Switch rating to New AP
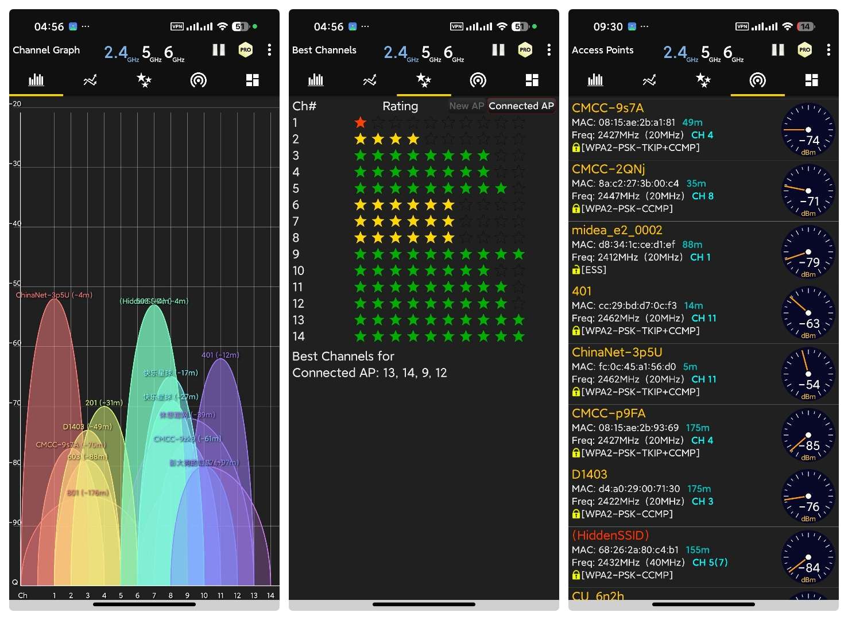The height and width of the screenshot is (620, 848). point(467,106)
